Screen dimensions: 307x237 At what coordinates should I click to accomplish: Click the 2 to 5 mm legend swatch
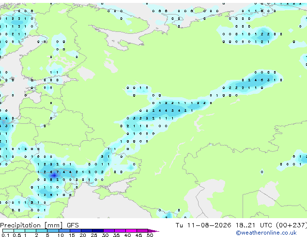click(x=42, y=231)
